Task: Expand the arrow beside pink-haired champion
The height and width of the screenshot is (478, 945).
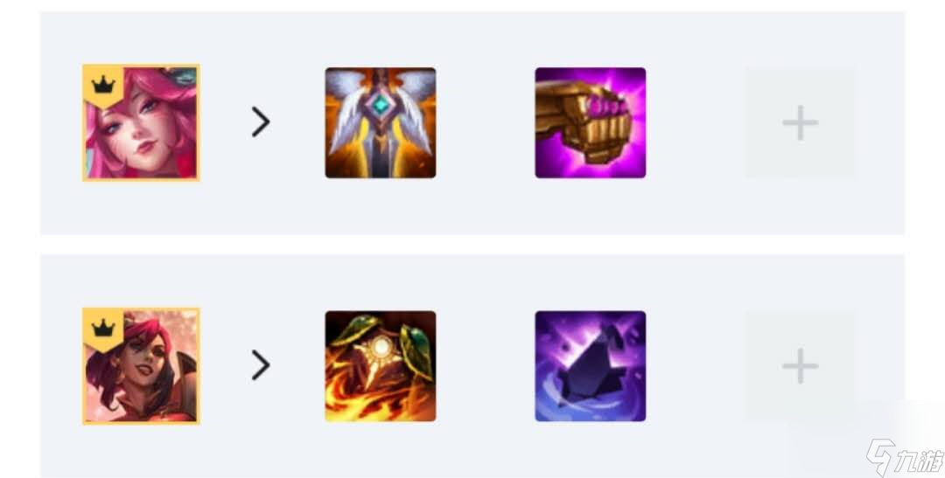Action: pyautogui.click(x=261, y=122)
